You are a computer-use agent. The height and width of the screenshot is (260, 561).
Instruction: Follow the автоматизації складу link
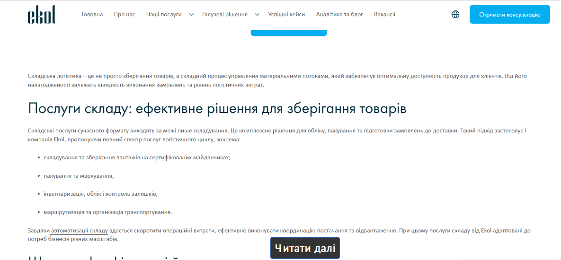point(80,231)
